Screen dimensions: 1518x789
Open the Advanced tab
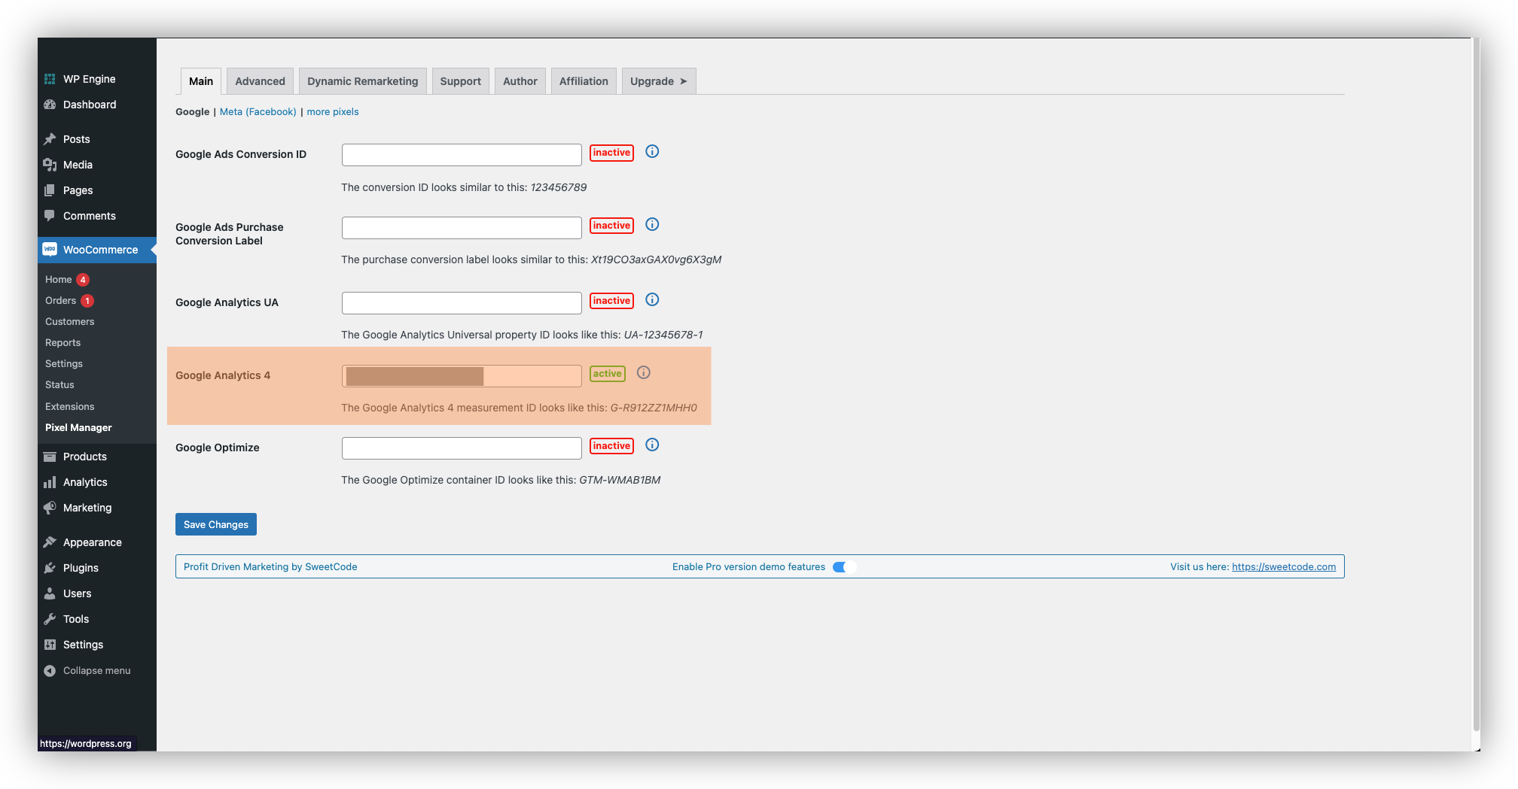(260, 81)
